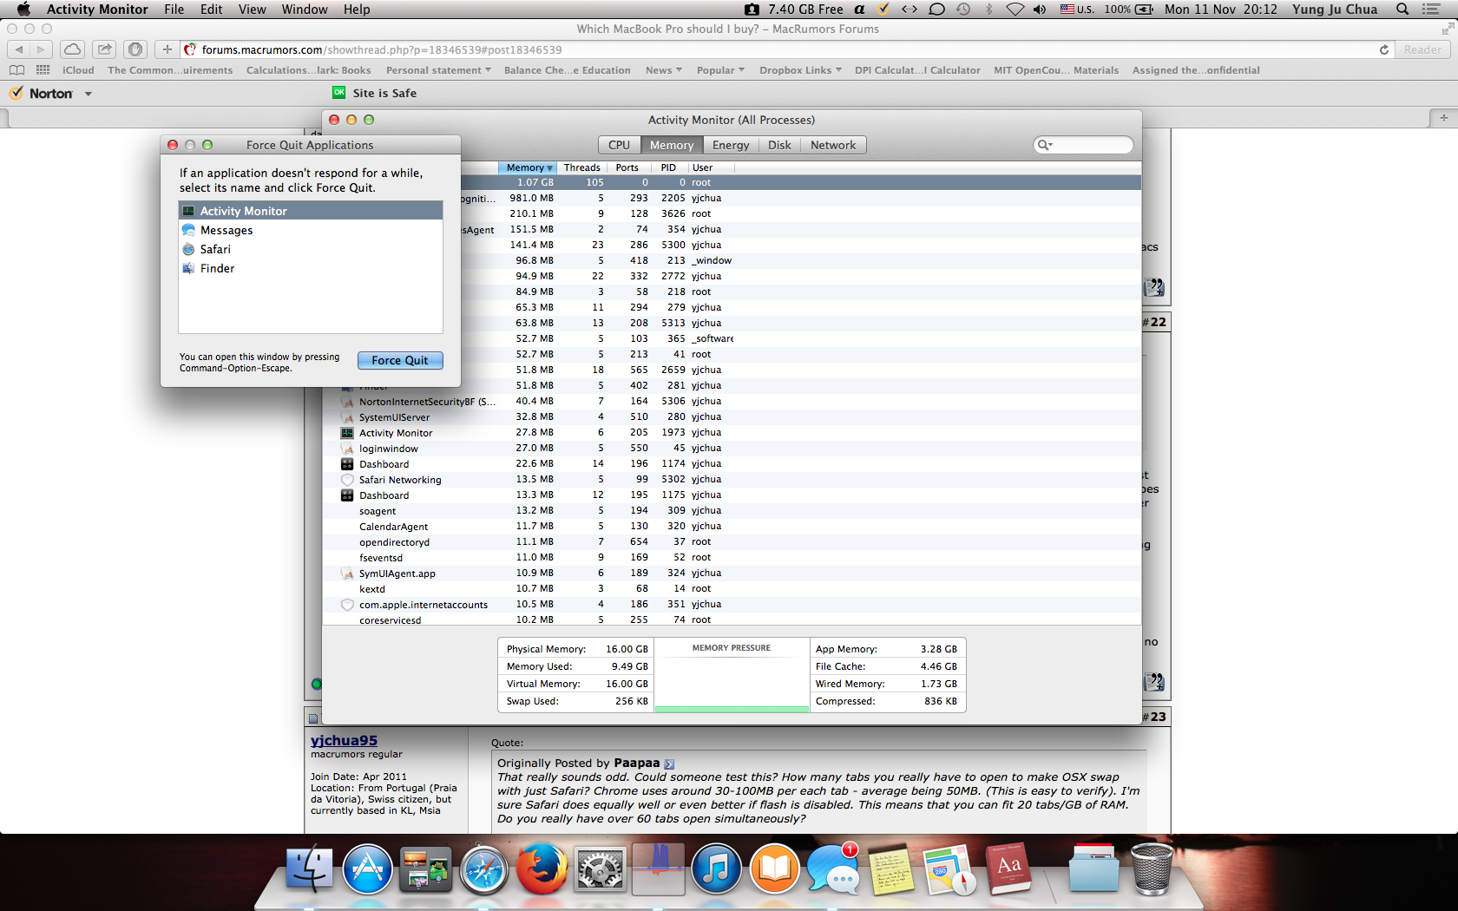Select Messages in the Force Quit list

tap(311, 230)
